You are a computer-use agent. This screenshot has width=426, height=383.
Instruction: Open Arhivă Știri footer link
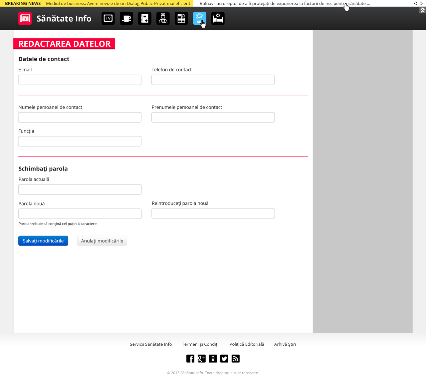coord(285,344)
